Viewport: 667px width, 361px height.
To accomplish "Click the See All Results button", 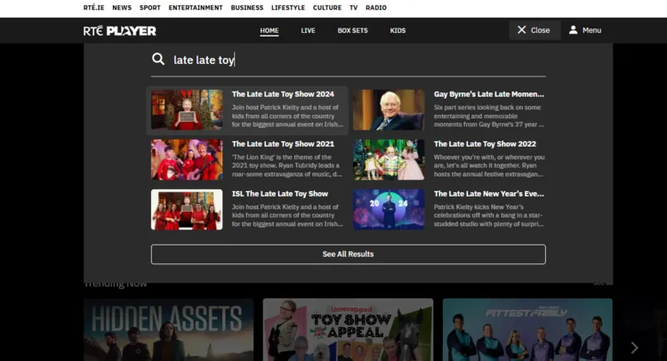I will coord(348,253).
